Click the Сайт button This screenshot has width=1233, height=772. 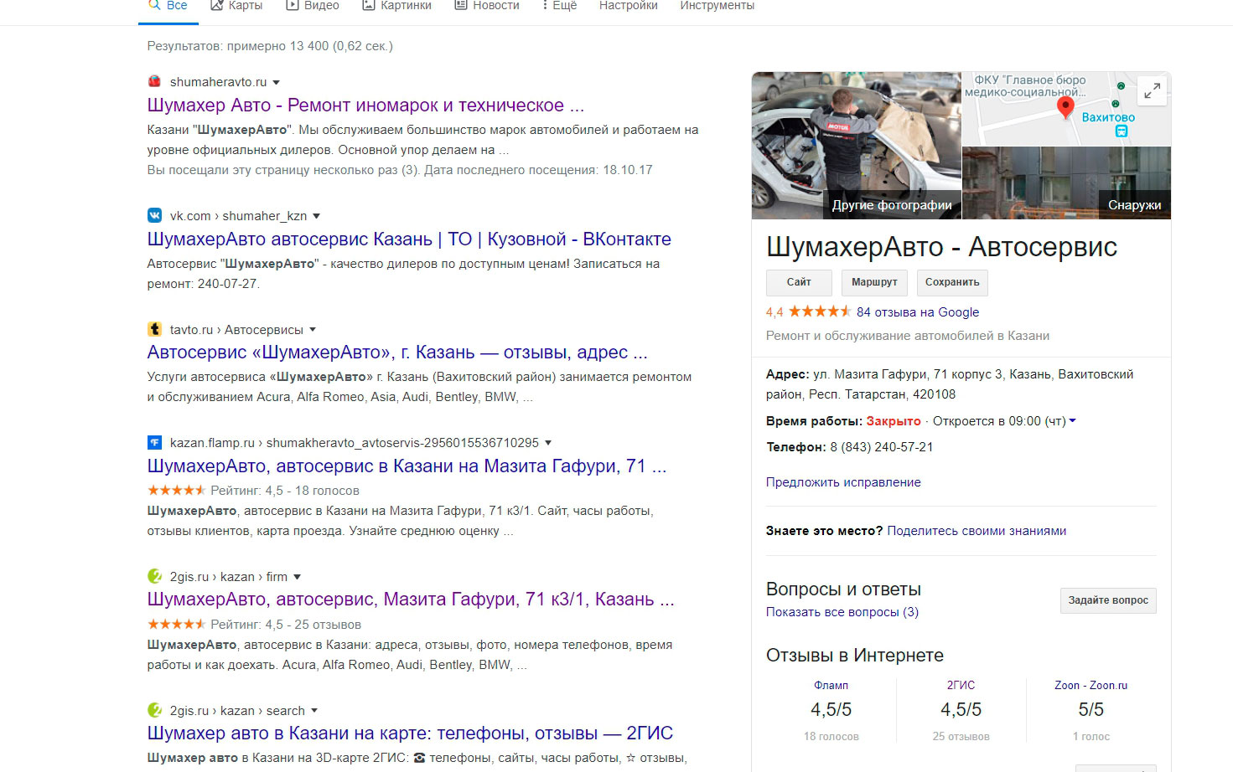[x=799, y=283]
